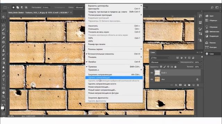Toggle lock all layer padlock
The image size is (222, 124).
pyautogui.click(x=176, y=67)
